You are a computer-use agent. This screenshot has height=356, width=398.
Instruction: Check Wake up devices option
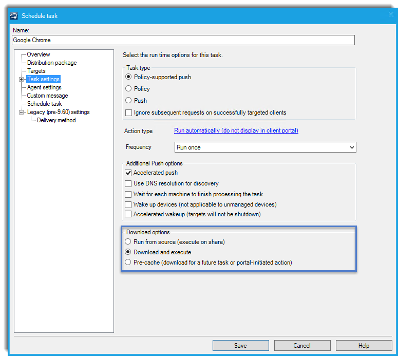128,204
